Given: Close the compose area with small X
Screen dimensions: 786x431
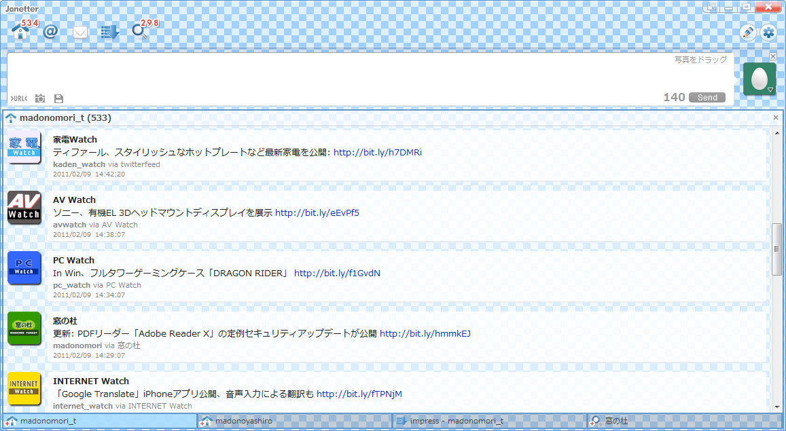Looking at the screenshot, I should 773,56.
